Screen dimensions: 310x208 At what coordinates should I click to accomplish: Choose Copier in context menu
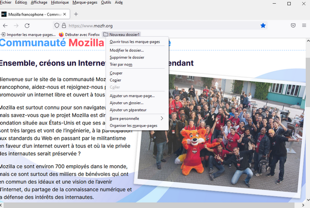137,80
